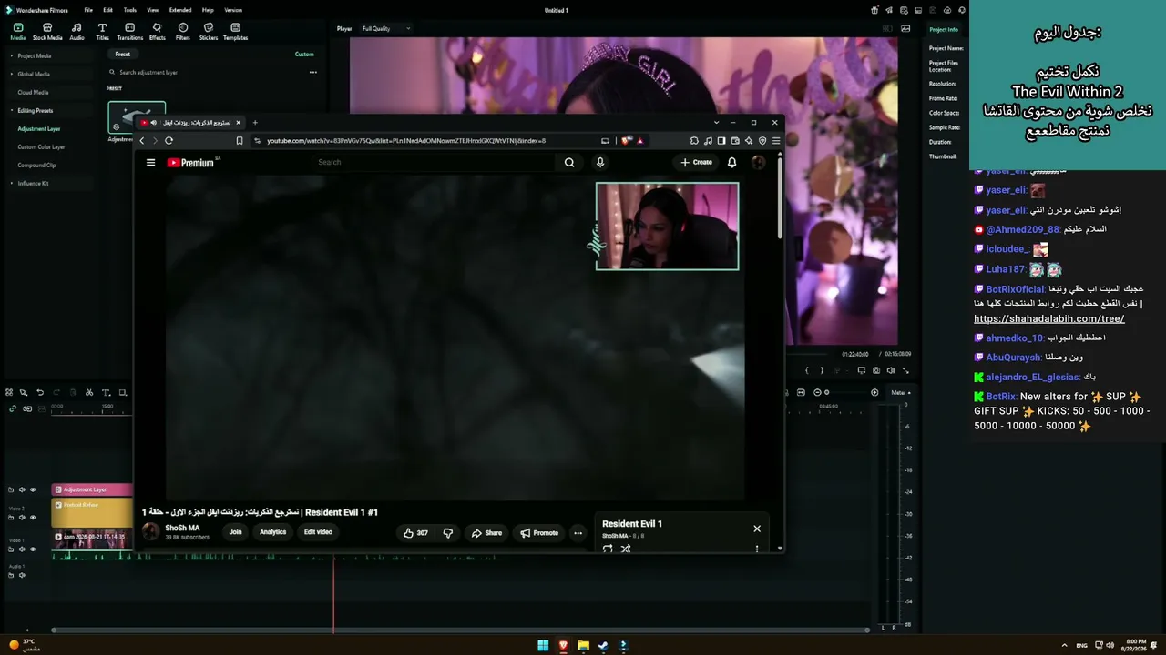Open the Stock Media tab in Filmora
The height and width of the screenshot is (655, 1166).
tap(47, 32)
